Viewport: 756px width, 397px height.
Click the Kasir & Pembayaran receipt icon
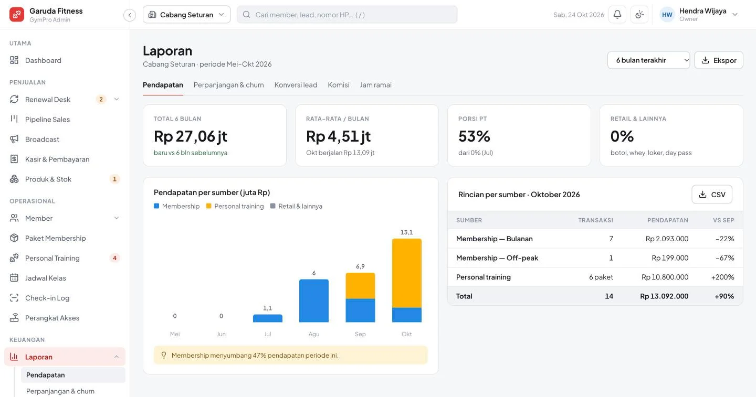click(x=14, y=159)
